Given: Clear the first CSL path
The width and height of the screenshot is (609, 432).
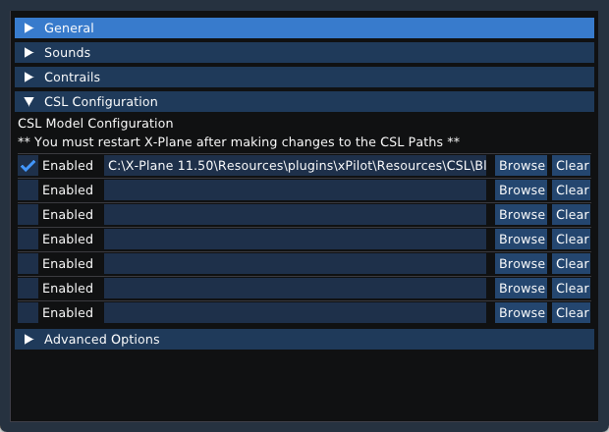Looking at the screenshot, I should (572, 166).
